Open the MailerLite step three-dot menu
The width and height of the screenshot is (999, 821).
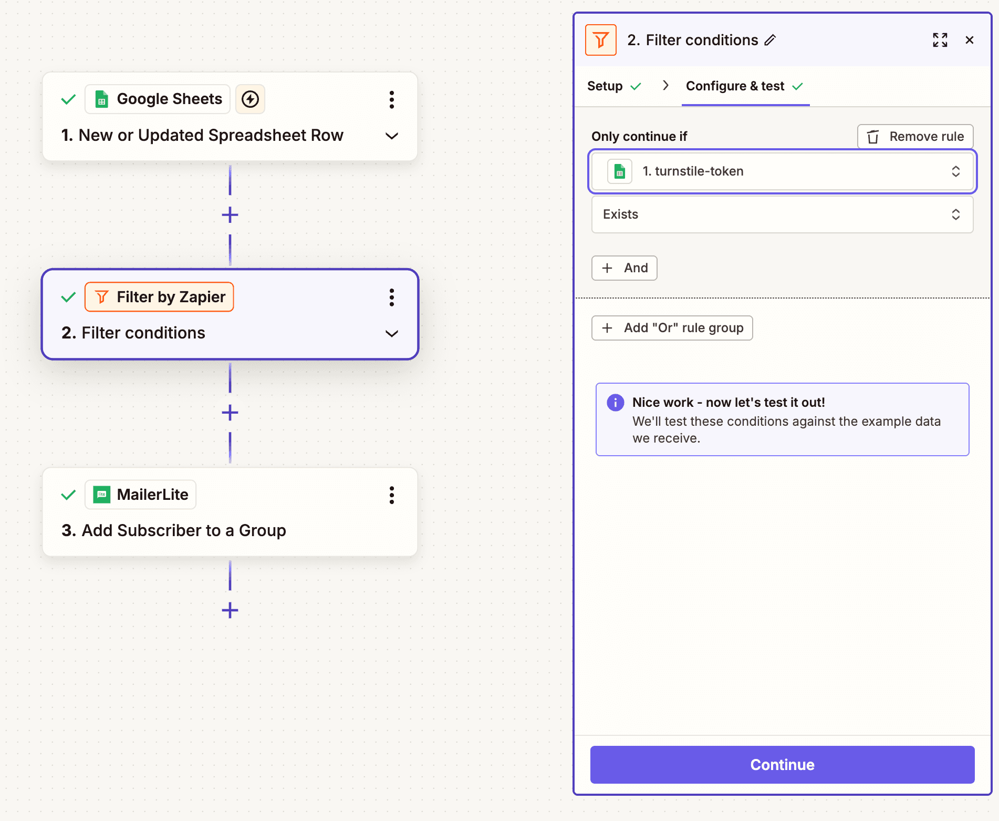pos(391,495)
